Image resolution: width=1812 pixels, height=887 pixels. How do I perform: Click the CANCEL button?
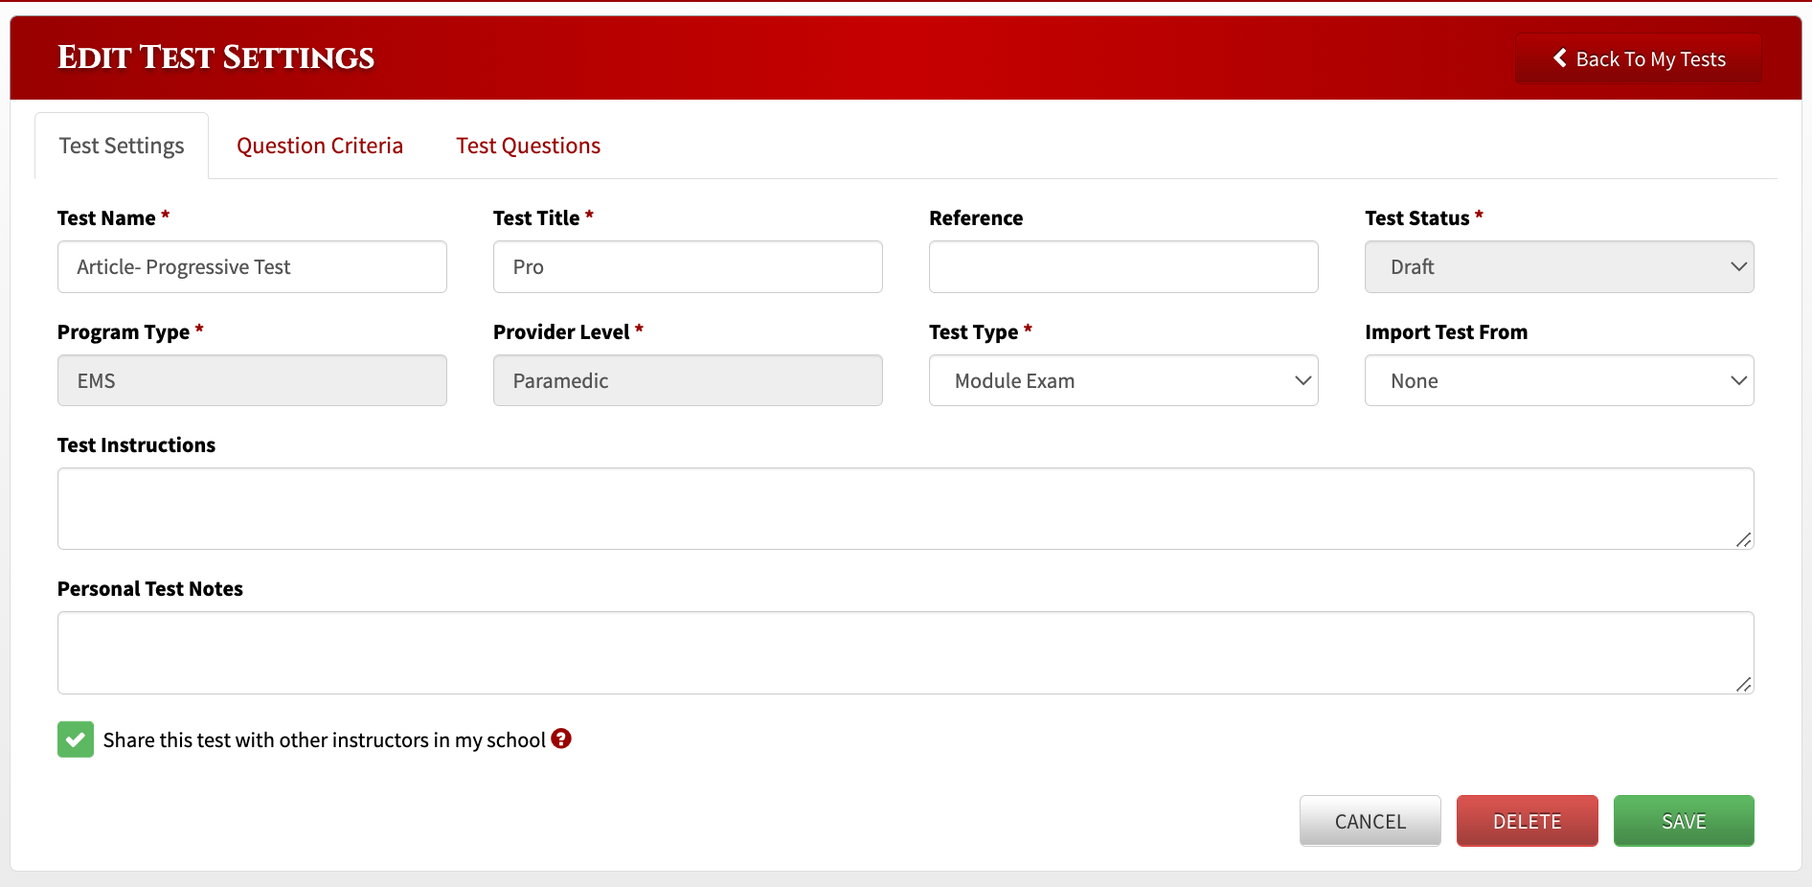tap(1370, 821)
